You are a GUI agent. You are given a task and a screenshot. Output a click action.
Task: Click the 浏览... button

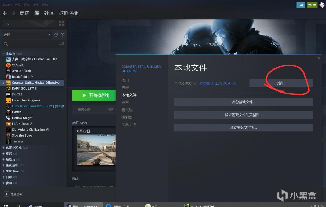pos(281,83)
